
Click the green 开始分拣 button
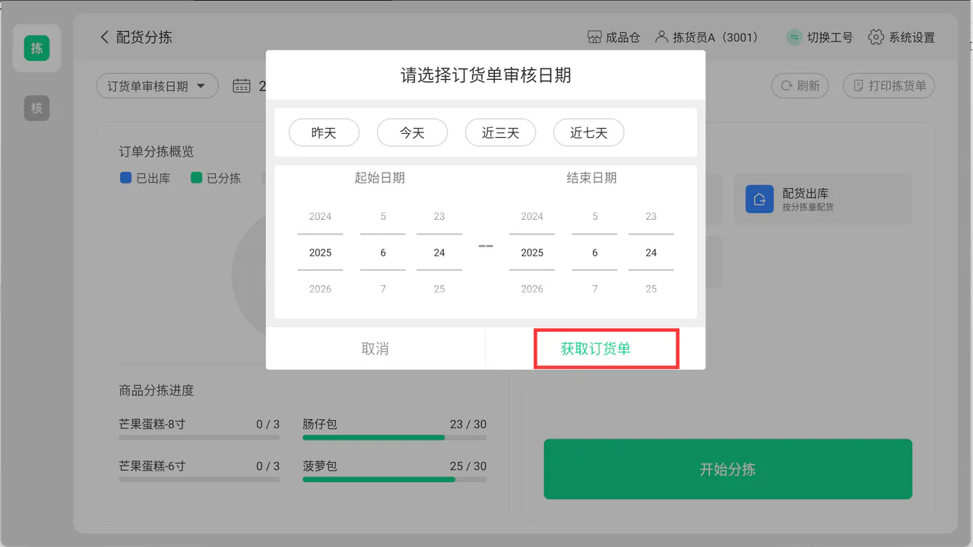tap(727, 469)
